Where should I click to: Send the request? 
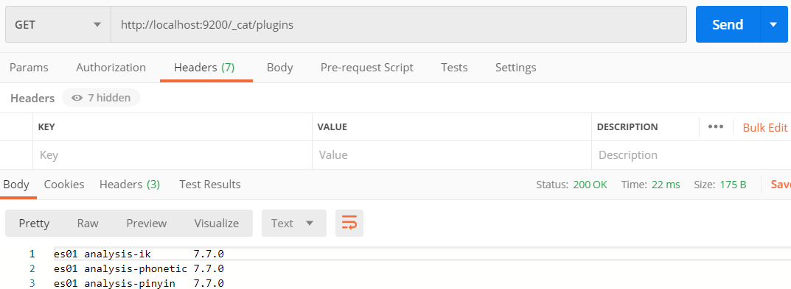[728, 25]
